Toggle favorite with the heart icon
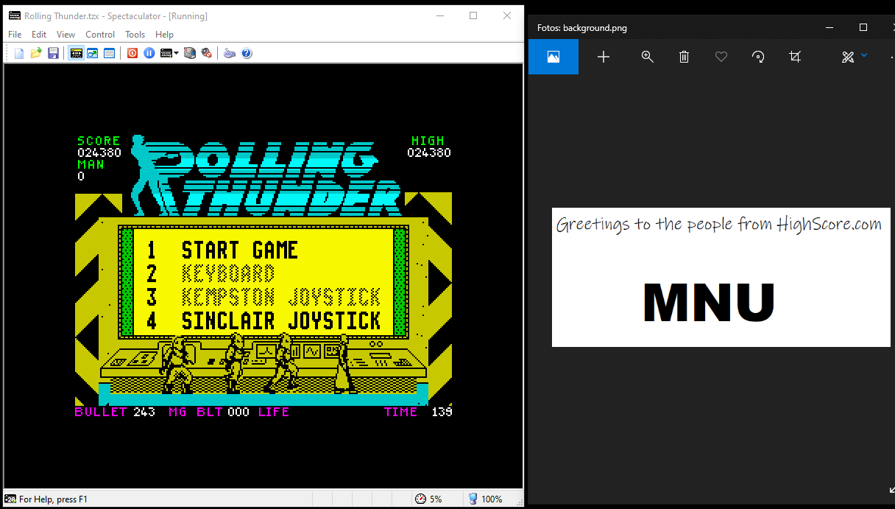 coord(721,57)
